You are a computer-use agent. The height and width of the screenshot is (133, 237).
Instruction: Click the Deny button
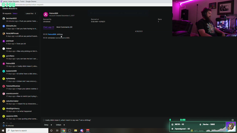[46, 125]
